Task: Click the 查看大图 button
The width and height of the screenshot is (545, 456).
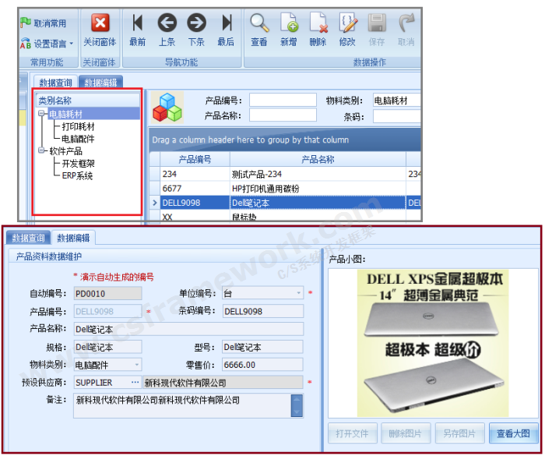Action: pyautogui.click(x=513, y=433)
